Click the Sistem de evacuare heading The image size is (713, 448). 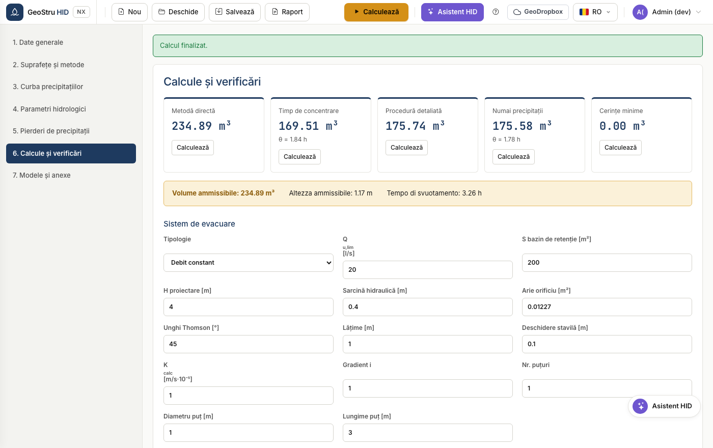click(199, 224)
